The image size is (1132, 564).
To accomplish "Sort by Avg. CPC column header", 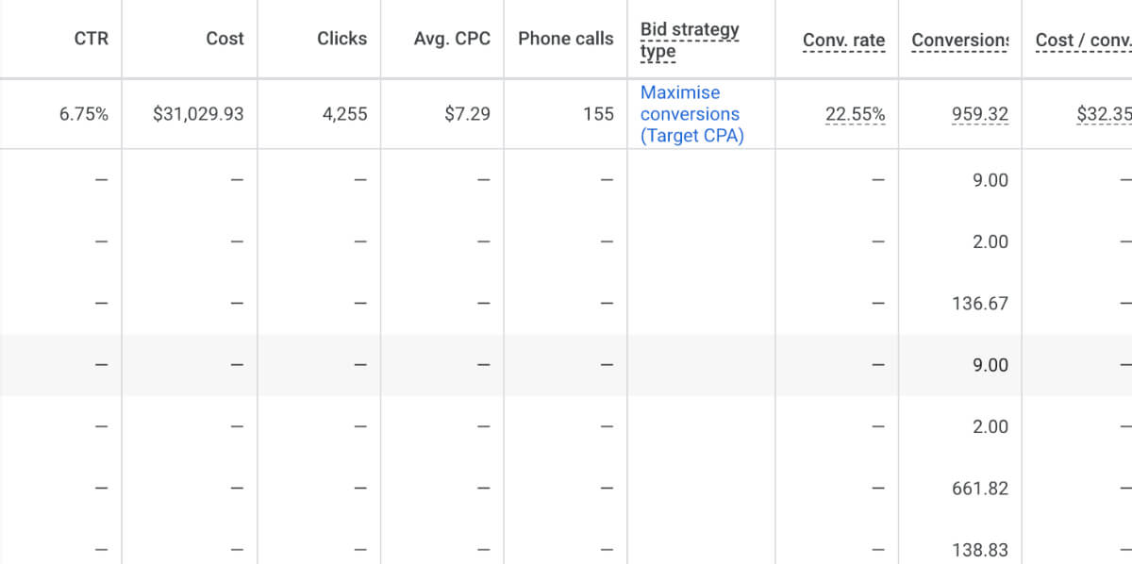I will 451,39.
